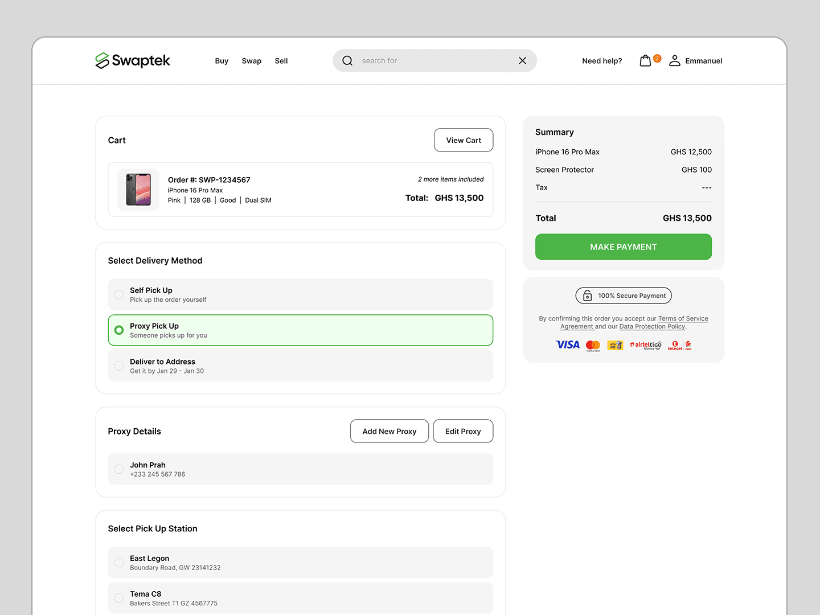The image size is (820, 615).
Task: Click Need help? link
Action: pos(602,61)
